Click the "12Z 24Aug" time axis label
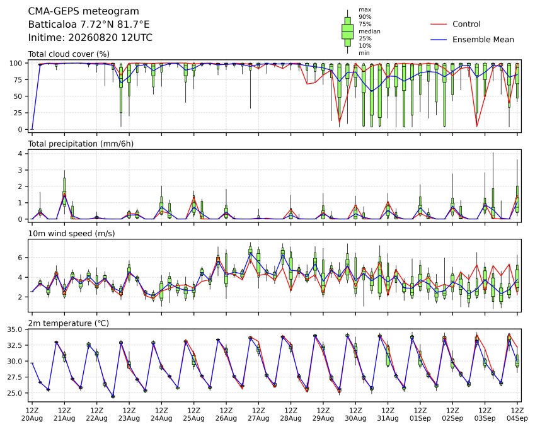 161,415
